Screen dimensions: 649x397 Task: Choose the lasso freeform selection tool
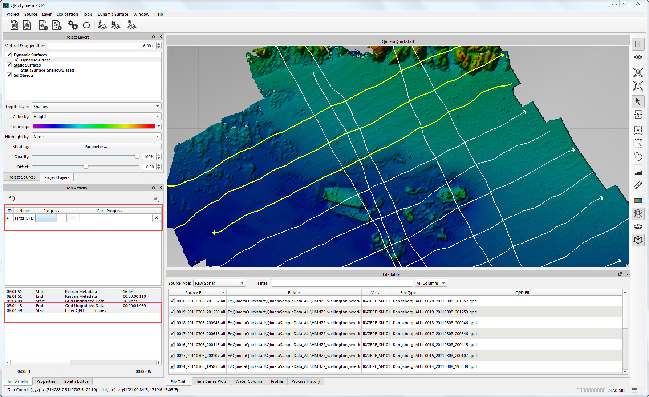(638, 157)
